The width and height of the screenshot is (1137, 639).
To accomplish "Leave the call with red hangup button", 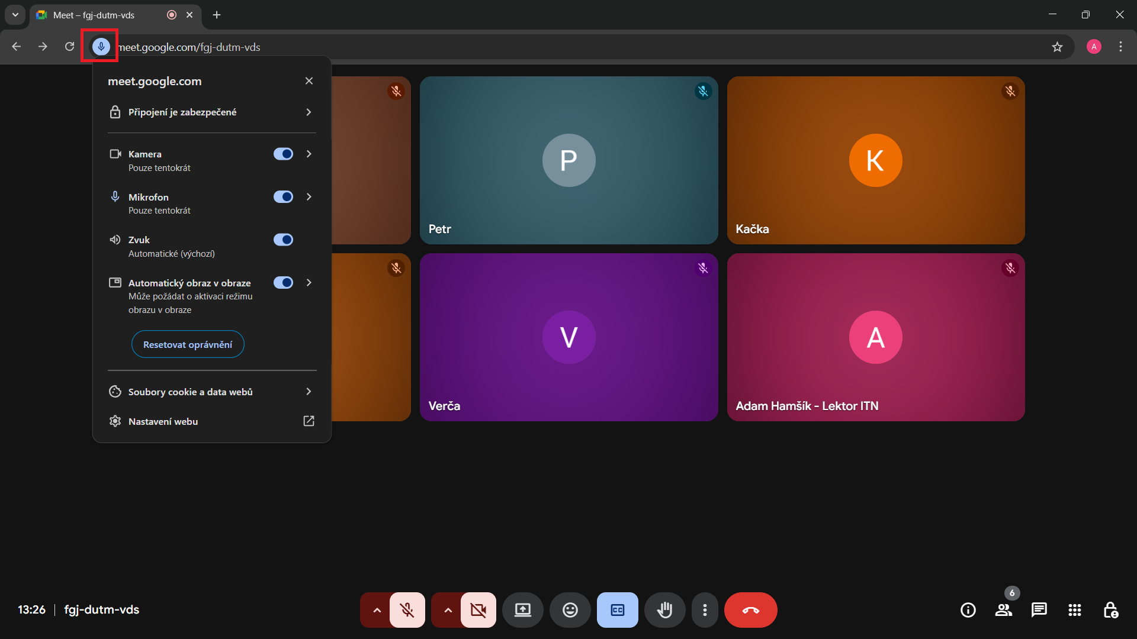I will point(750,610).
